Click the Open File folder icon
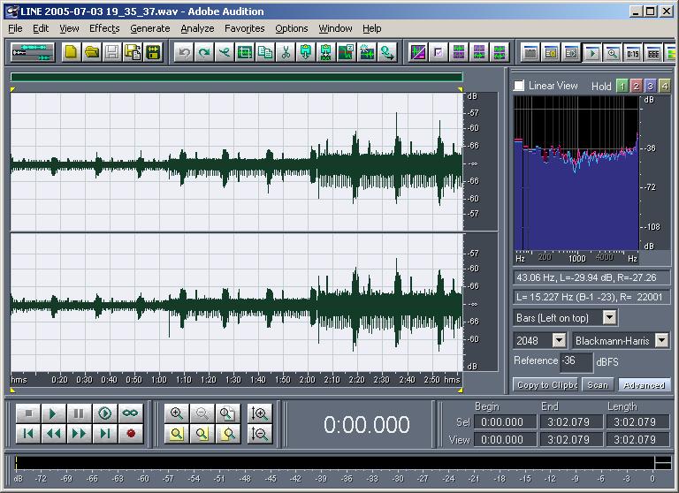This screenshot has height=493, width=679. tap(91, 52)
